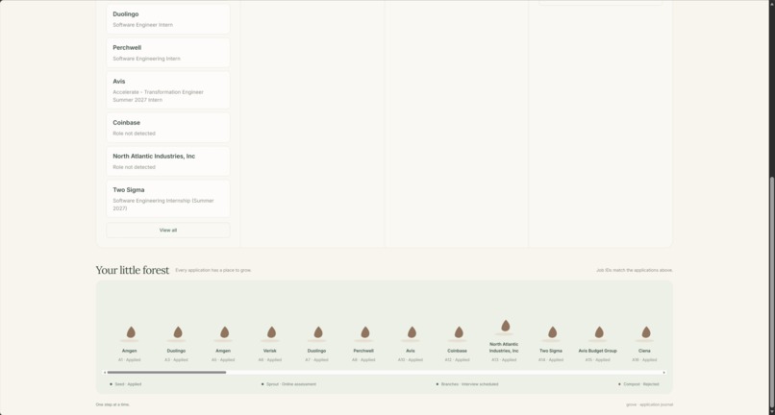Click 'Role not detected' under North Atlantic card

[x=134, y=167]
